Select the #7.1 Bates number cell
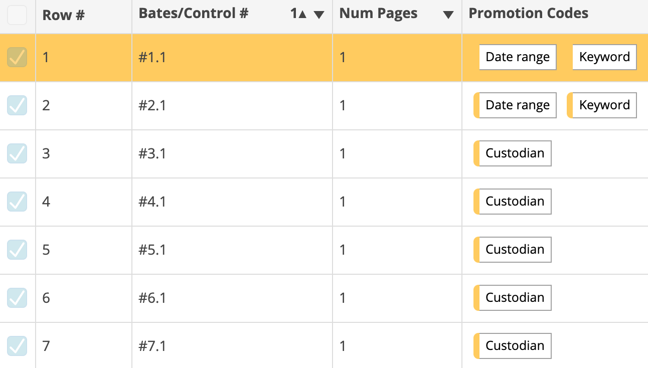Screen dimensions: 648x368 pyautogui.click(x=232, y=346)
